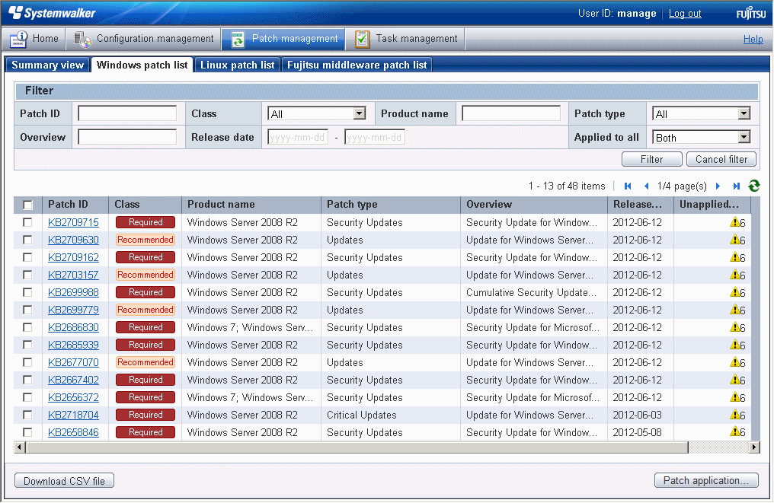Switch to Linux patch list tab
This screenshot has width=774, height=503.
tap(238, 65)
